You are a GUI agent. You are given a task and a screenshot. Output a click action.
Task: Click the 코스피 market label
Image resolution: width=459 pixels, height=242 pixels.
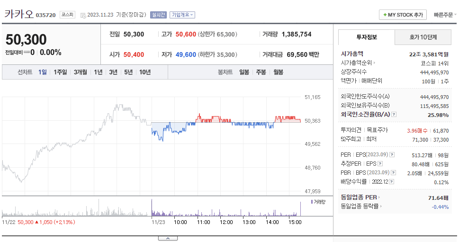(x=67, y=15)
